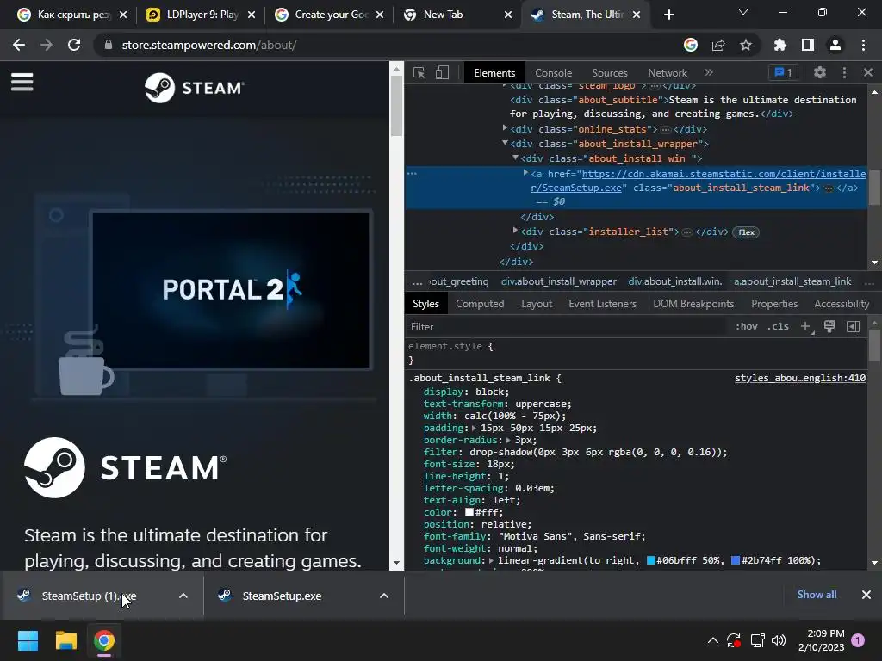Open DevTools settings gear
Viewport: 882px width, 661px height.
pos(820,72)
